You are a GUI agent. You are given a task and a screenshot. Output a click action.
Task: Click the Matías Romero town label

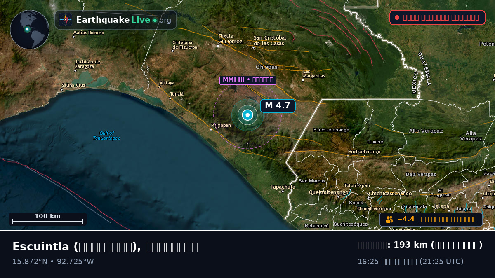pos(89,33)
